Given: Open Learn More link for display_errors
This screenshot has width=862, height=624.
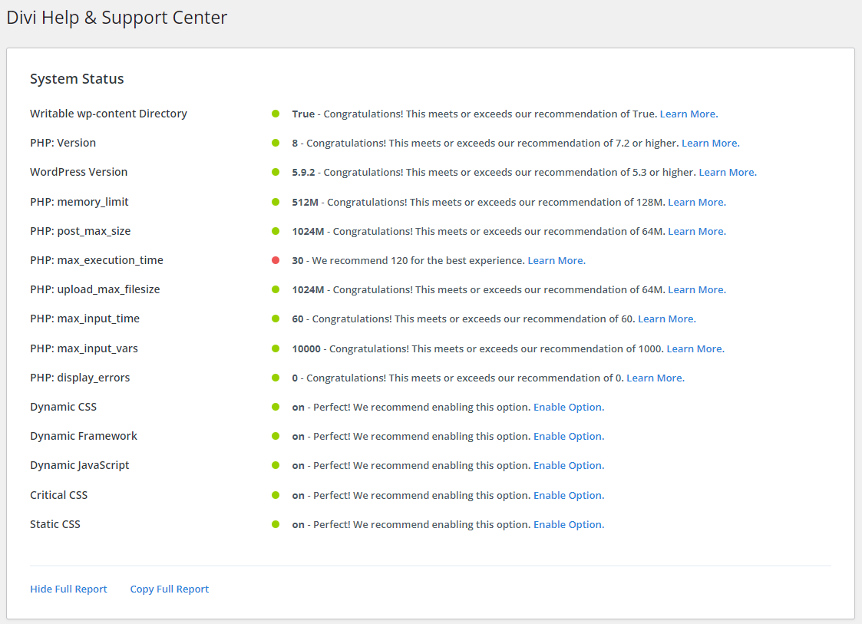Looking at the screenshot, I should coord(656,378).
